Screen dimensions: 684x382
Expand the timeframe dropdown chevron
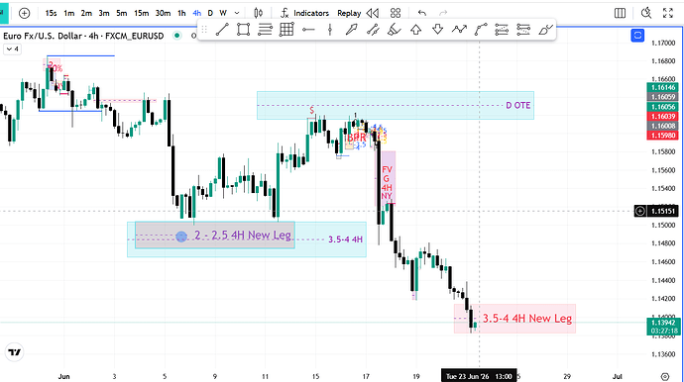pyautogui.click(x=237, y=13)
